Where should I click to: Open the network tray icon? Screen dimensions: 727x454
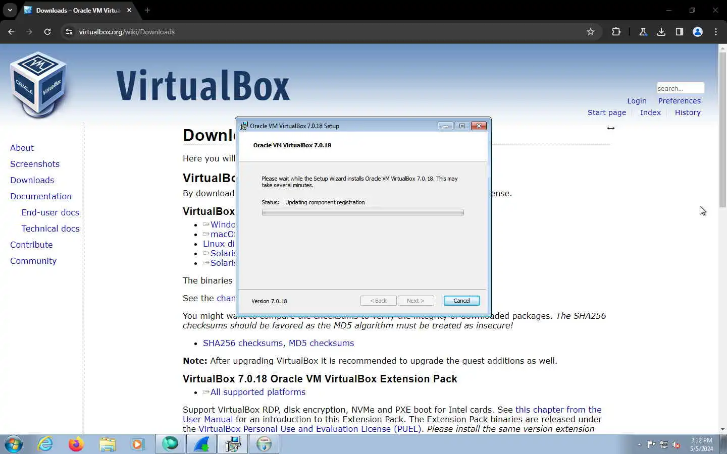coord(664,444)
